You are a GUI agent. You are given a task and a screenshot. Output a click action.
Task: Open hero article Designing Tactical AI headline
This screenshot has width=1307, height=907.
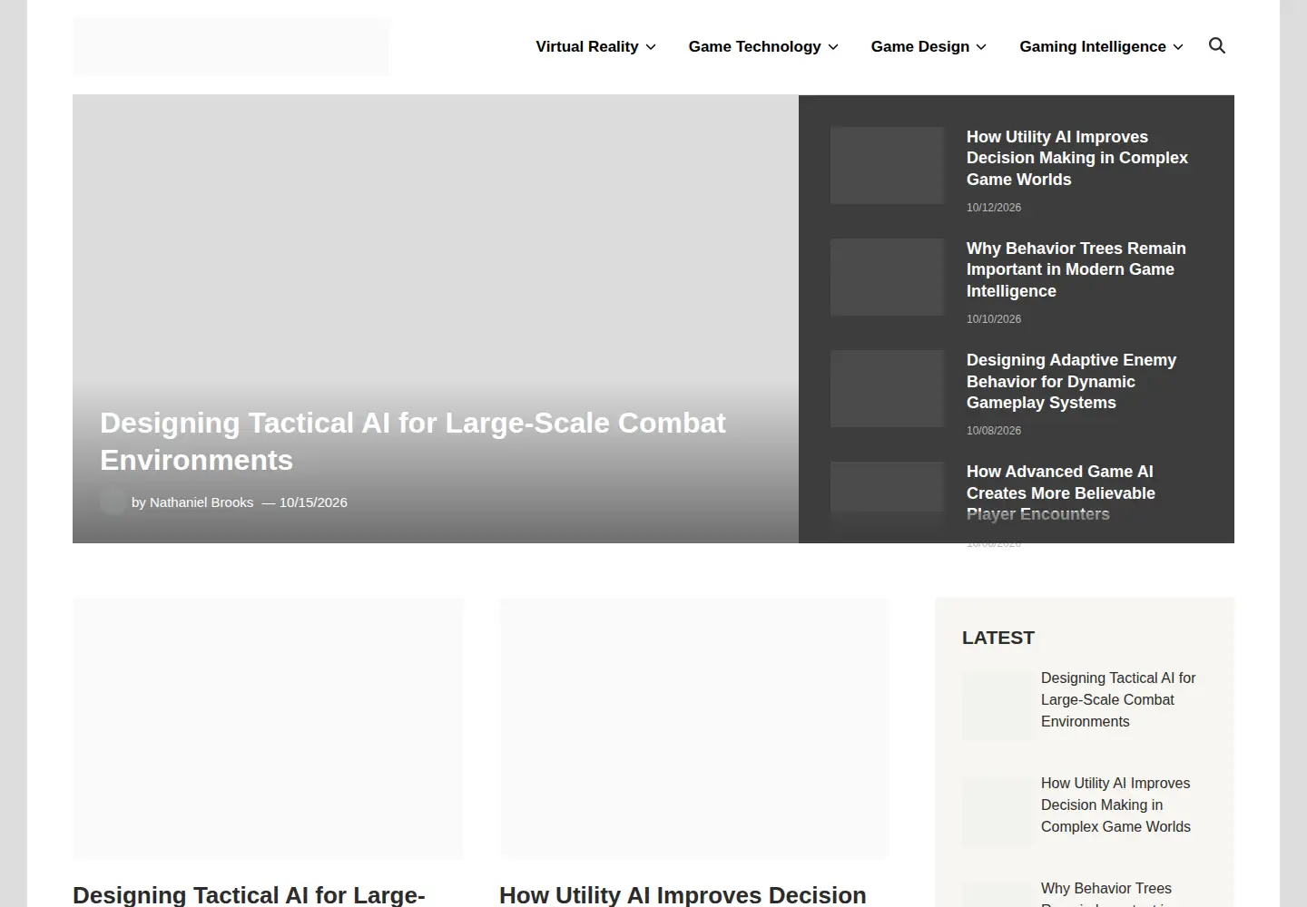pyautogui.click(x=413, y=442)
